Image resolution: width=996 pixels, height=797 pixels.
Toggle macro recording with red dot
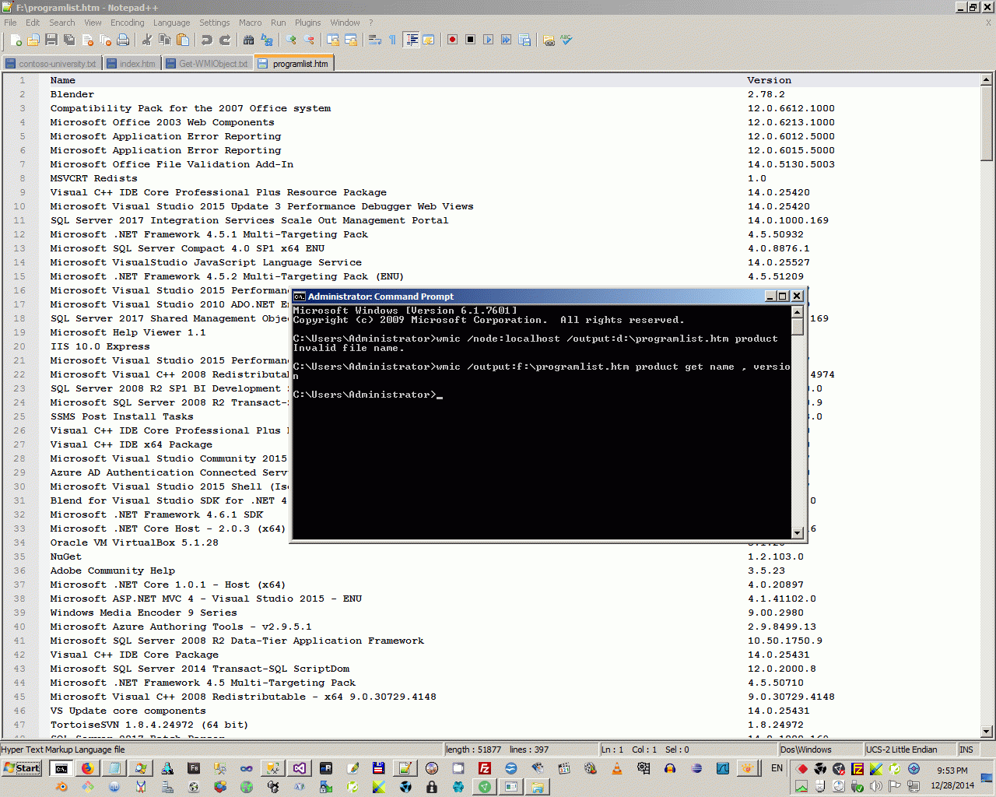click(x=452, y=40)
